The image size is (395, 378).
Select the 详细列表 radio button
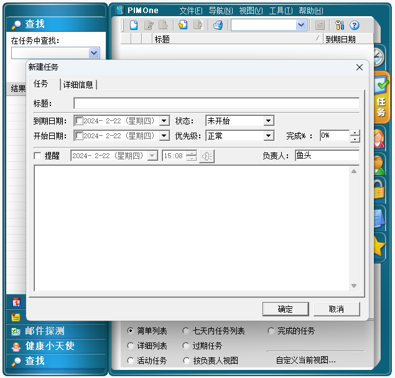click(x=130, y=346)
